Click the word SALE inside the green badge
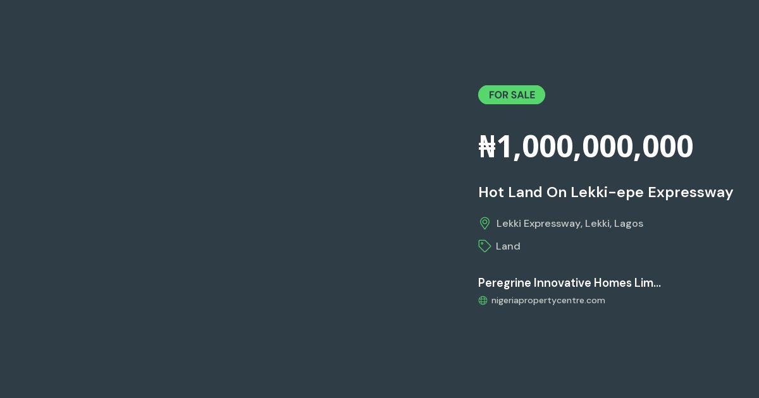Image resolution: width=759 pixels, height=398 pixels. click(x=523, y=95)
